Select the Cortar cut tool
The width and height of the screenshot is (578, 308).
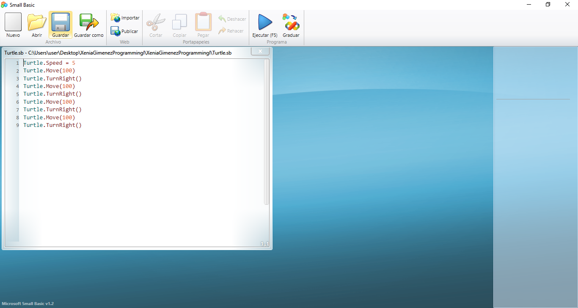coord(155,25)
